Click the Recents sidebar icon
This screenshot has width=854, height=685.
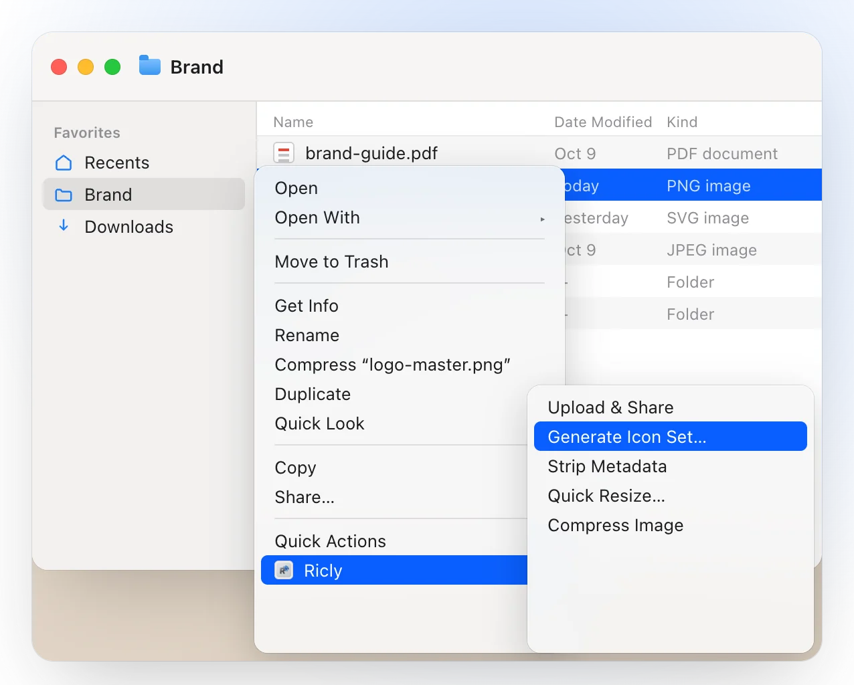[x=64, y=163]
